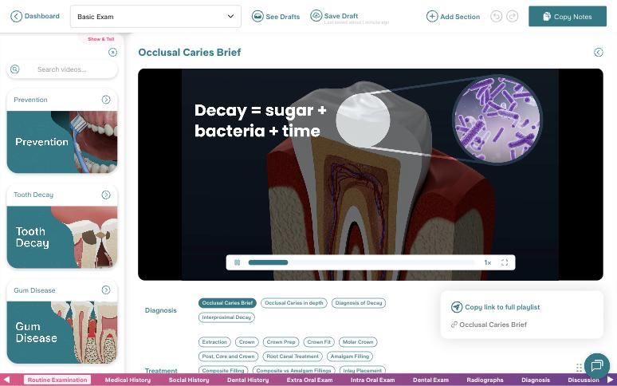Screen dimensions: 617x386
Task: Select the Interproximal Decay tag
Action: [226, 317]
